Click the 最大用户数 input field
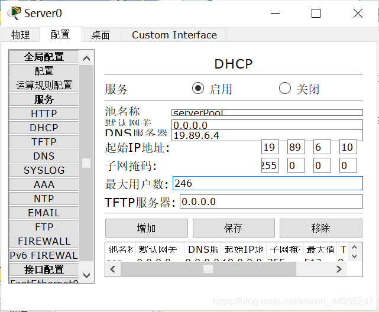Screen dimensions: 379x312 [x=267, y=184]
